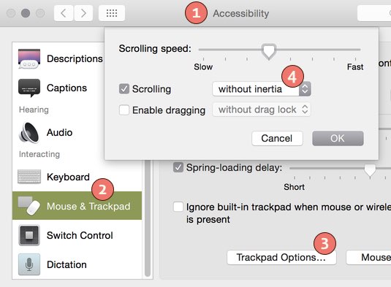Open the 'without inertia' scrolling dropdown
The image size is (391, 287).
[262, 89]
